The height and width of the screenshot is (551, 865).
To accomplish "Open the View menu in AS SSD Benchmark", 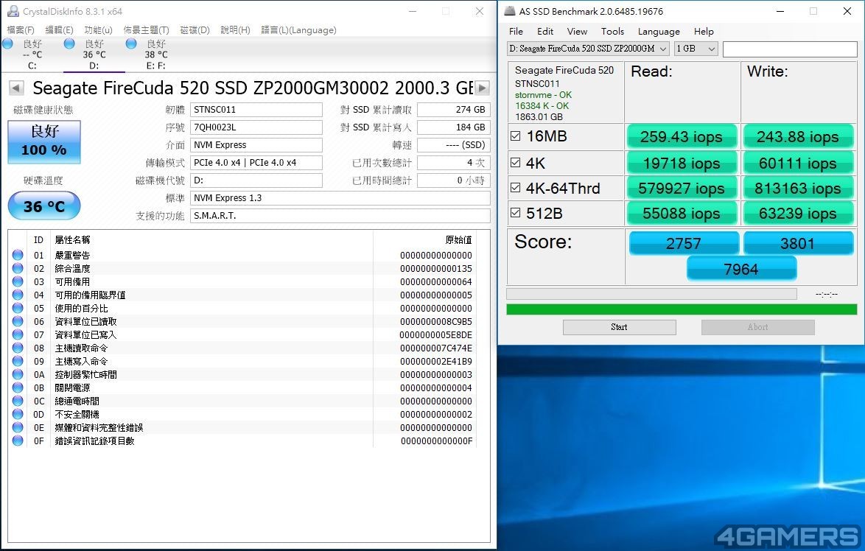I will [577, 32].
